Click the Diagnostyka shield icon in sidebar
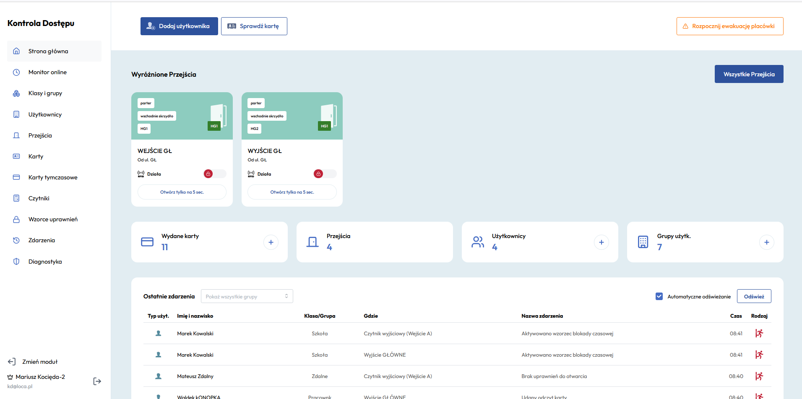Screen dimensions: 802x399 point(16,262)
